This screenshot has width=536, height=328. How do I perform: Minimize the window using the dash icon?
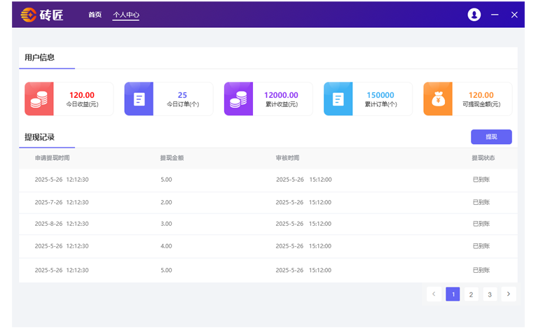point(495,15)
